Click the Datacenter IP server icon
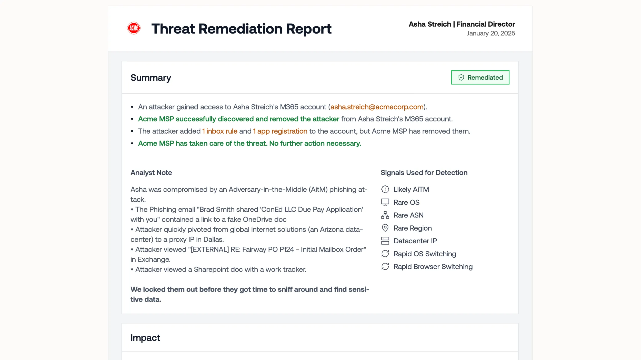The width and height of the screenshot is (641, 360). click(x=385, y=241)
